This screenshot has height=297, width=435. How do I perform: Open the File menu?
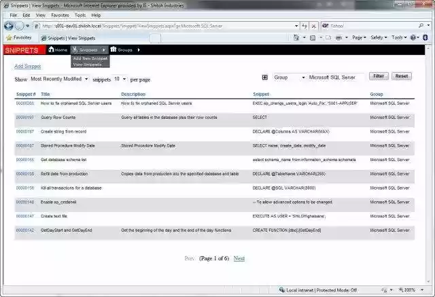click(x=14, y=16)
